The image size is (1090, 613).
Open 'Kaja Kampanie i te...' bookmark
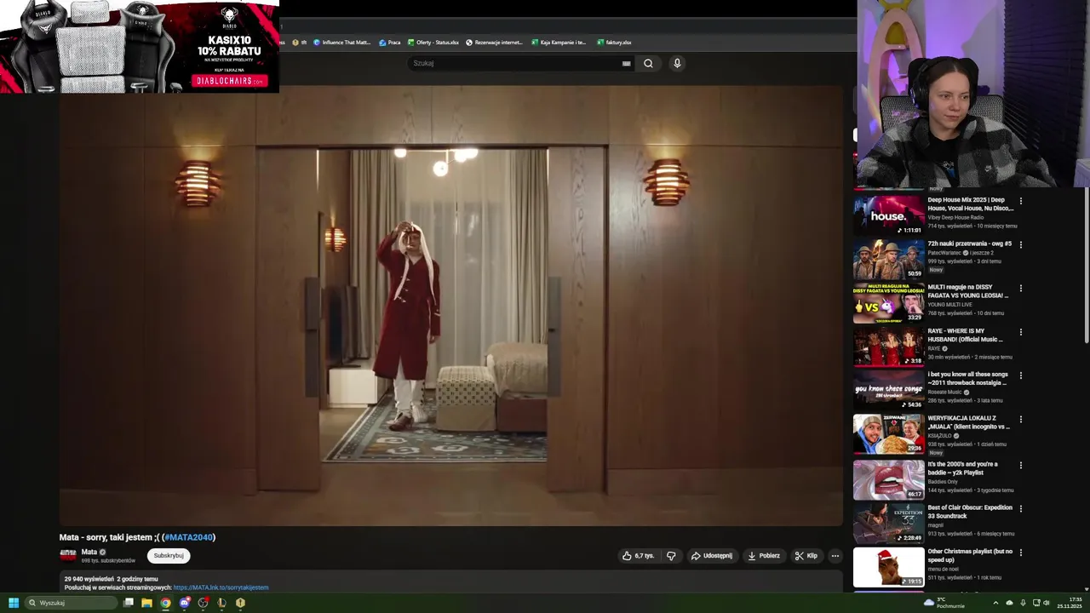click(x=559, y=43)
